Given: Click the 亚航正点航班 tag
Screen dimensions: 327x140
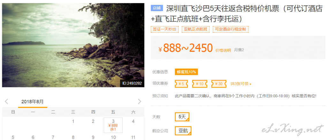Looking at the screenshot, I should 195,29.
